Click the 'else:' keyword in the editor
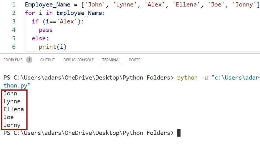This screenshot has height=149, width=260. (x=40, y=38)
